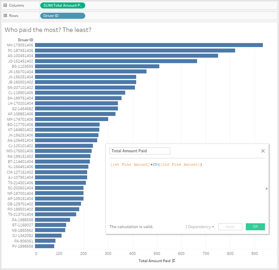The height and width of the screenshot is (270, 279).
Task: Click the Driver ID column header
Action: coord(25,40)
